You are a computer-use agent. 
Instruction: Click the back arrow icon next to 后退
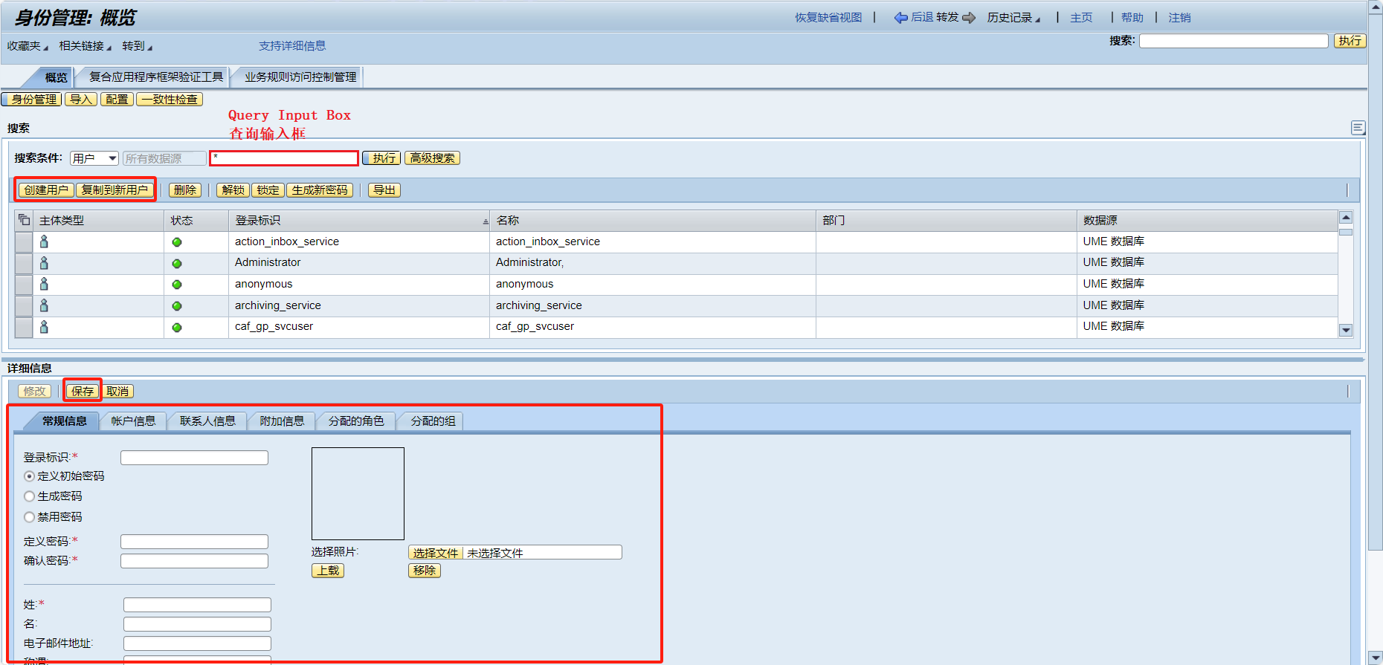pyautogui.click(x=900, y=18)
